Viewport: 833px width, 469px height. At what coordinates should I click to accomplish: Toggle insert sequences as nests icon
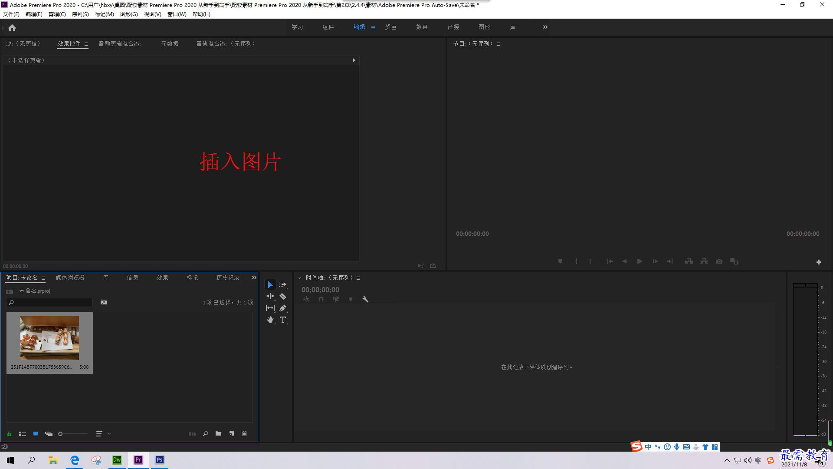point(306,299)
